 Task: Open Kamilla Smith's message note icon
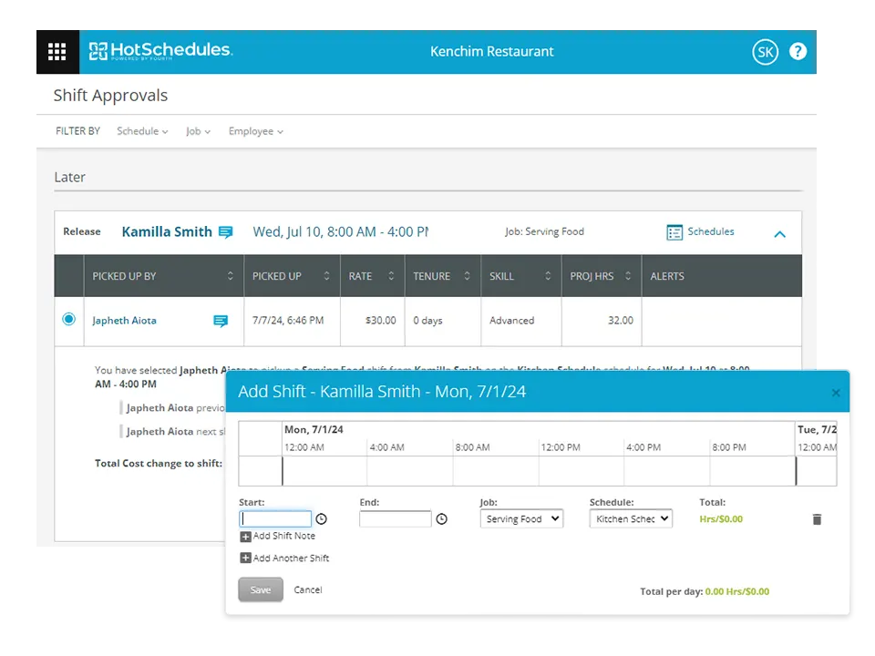[x=226, y=232]
